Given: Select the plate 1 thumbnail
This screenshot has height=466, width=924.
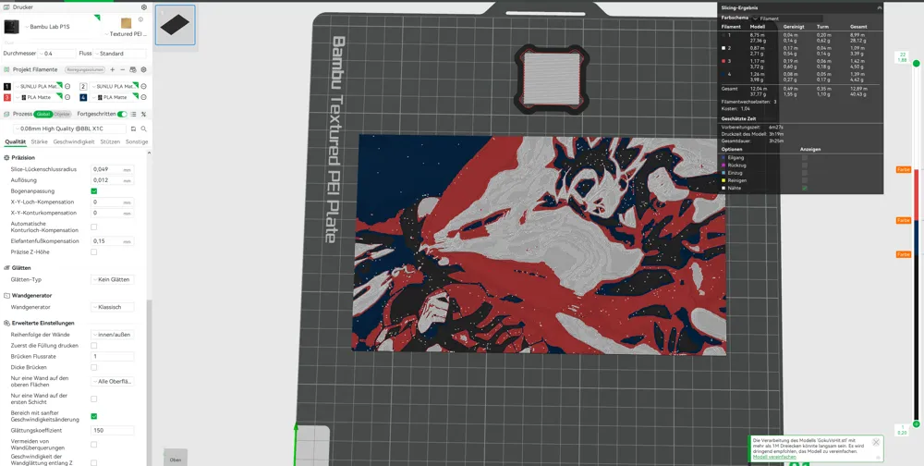Looking at the screenshot, I should pos(175,25).
